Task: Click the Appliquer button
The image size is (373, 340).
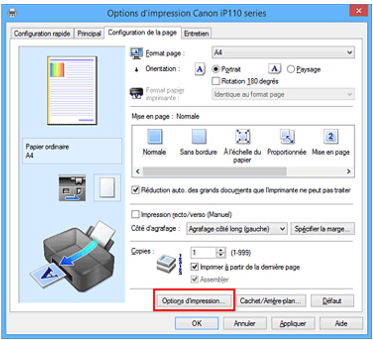Action: [x=293, y=323]
